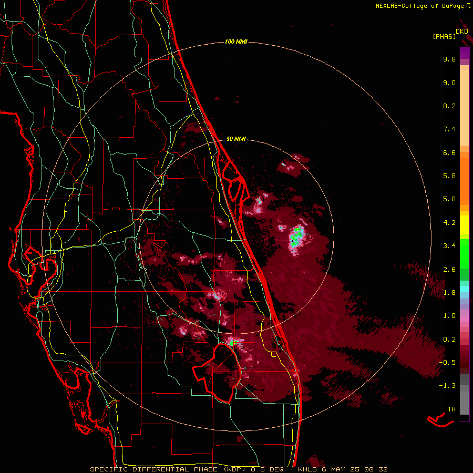Click the purple band atop the color bar

coord(464,53)
